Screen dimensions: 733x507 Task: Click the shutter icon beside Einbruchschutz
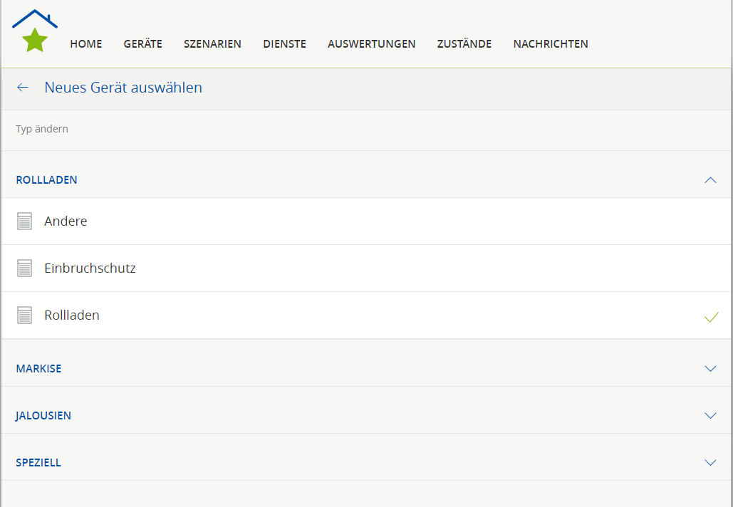25,268
